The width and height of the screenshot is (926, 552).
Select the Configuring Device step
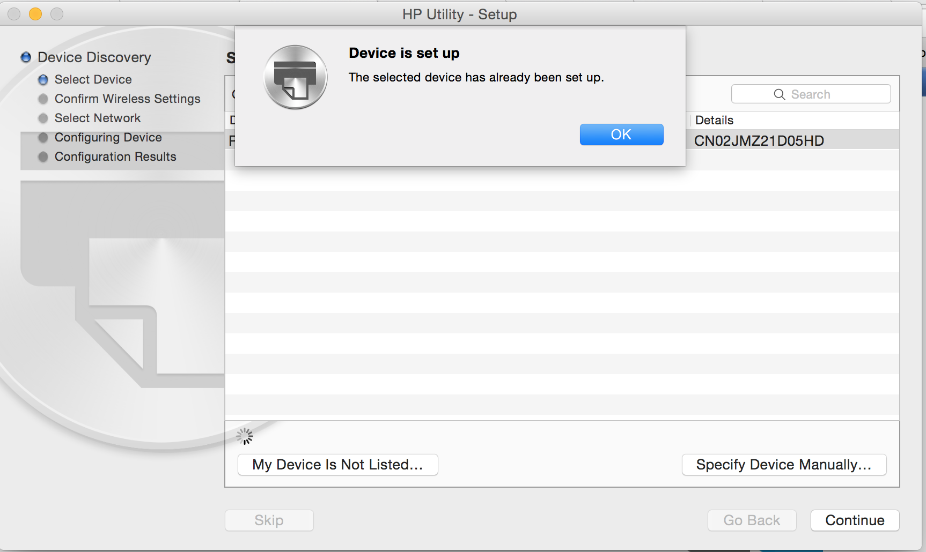108,137
